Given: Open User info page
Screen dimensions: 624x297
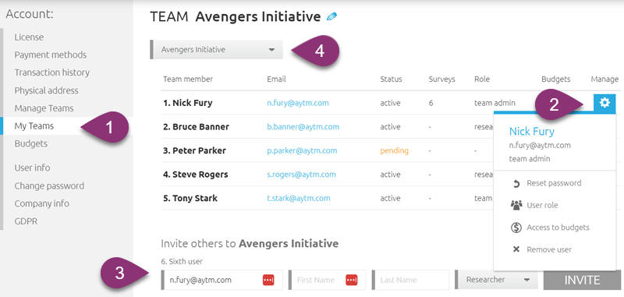Looking at the screenshot, I should tap(32, 168).
